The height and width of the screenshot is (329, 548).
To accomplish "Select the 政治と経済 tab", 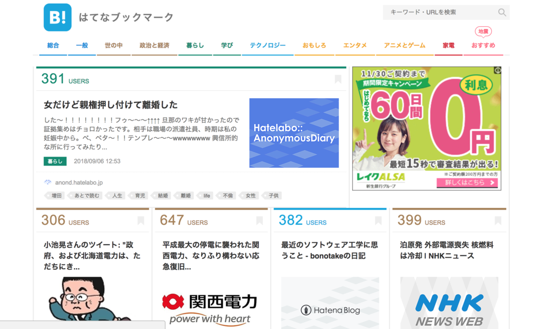I will click(x=154, y=45).
